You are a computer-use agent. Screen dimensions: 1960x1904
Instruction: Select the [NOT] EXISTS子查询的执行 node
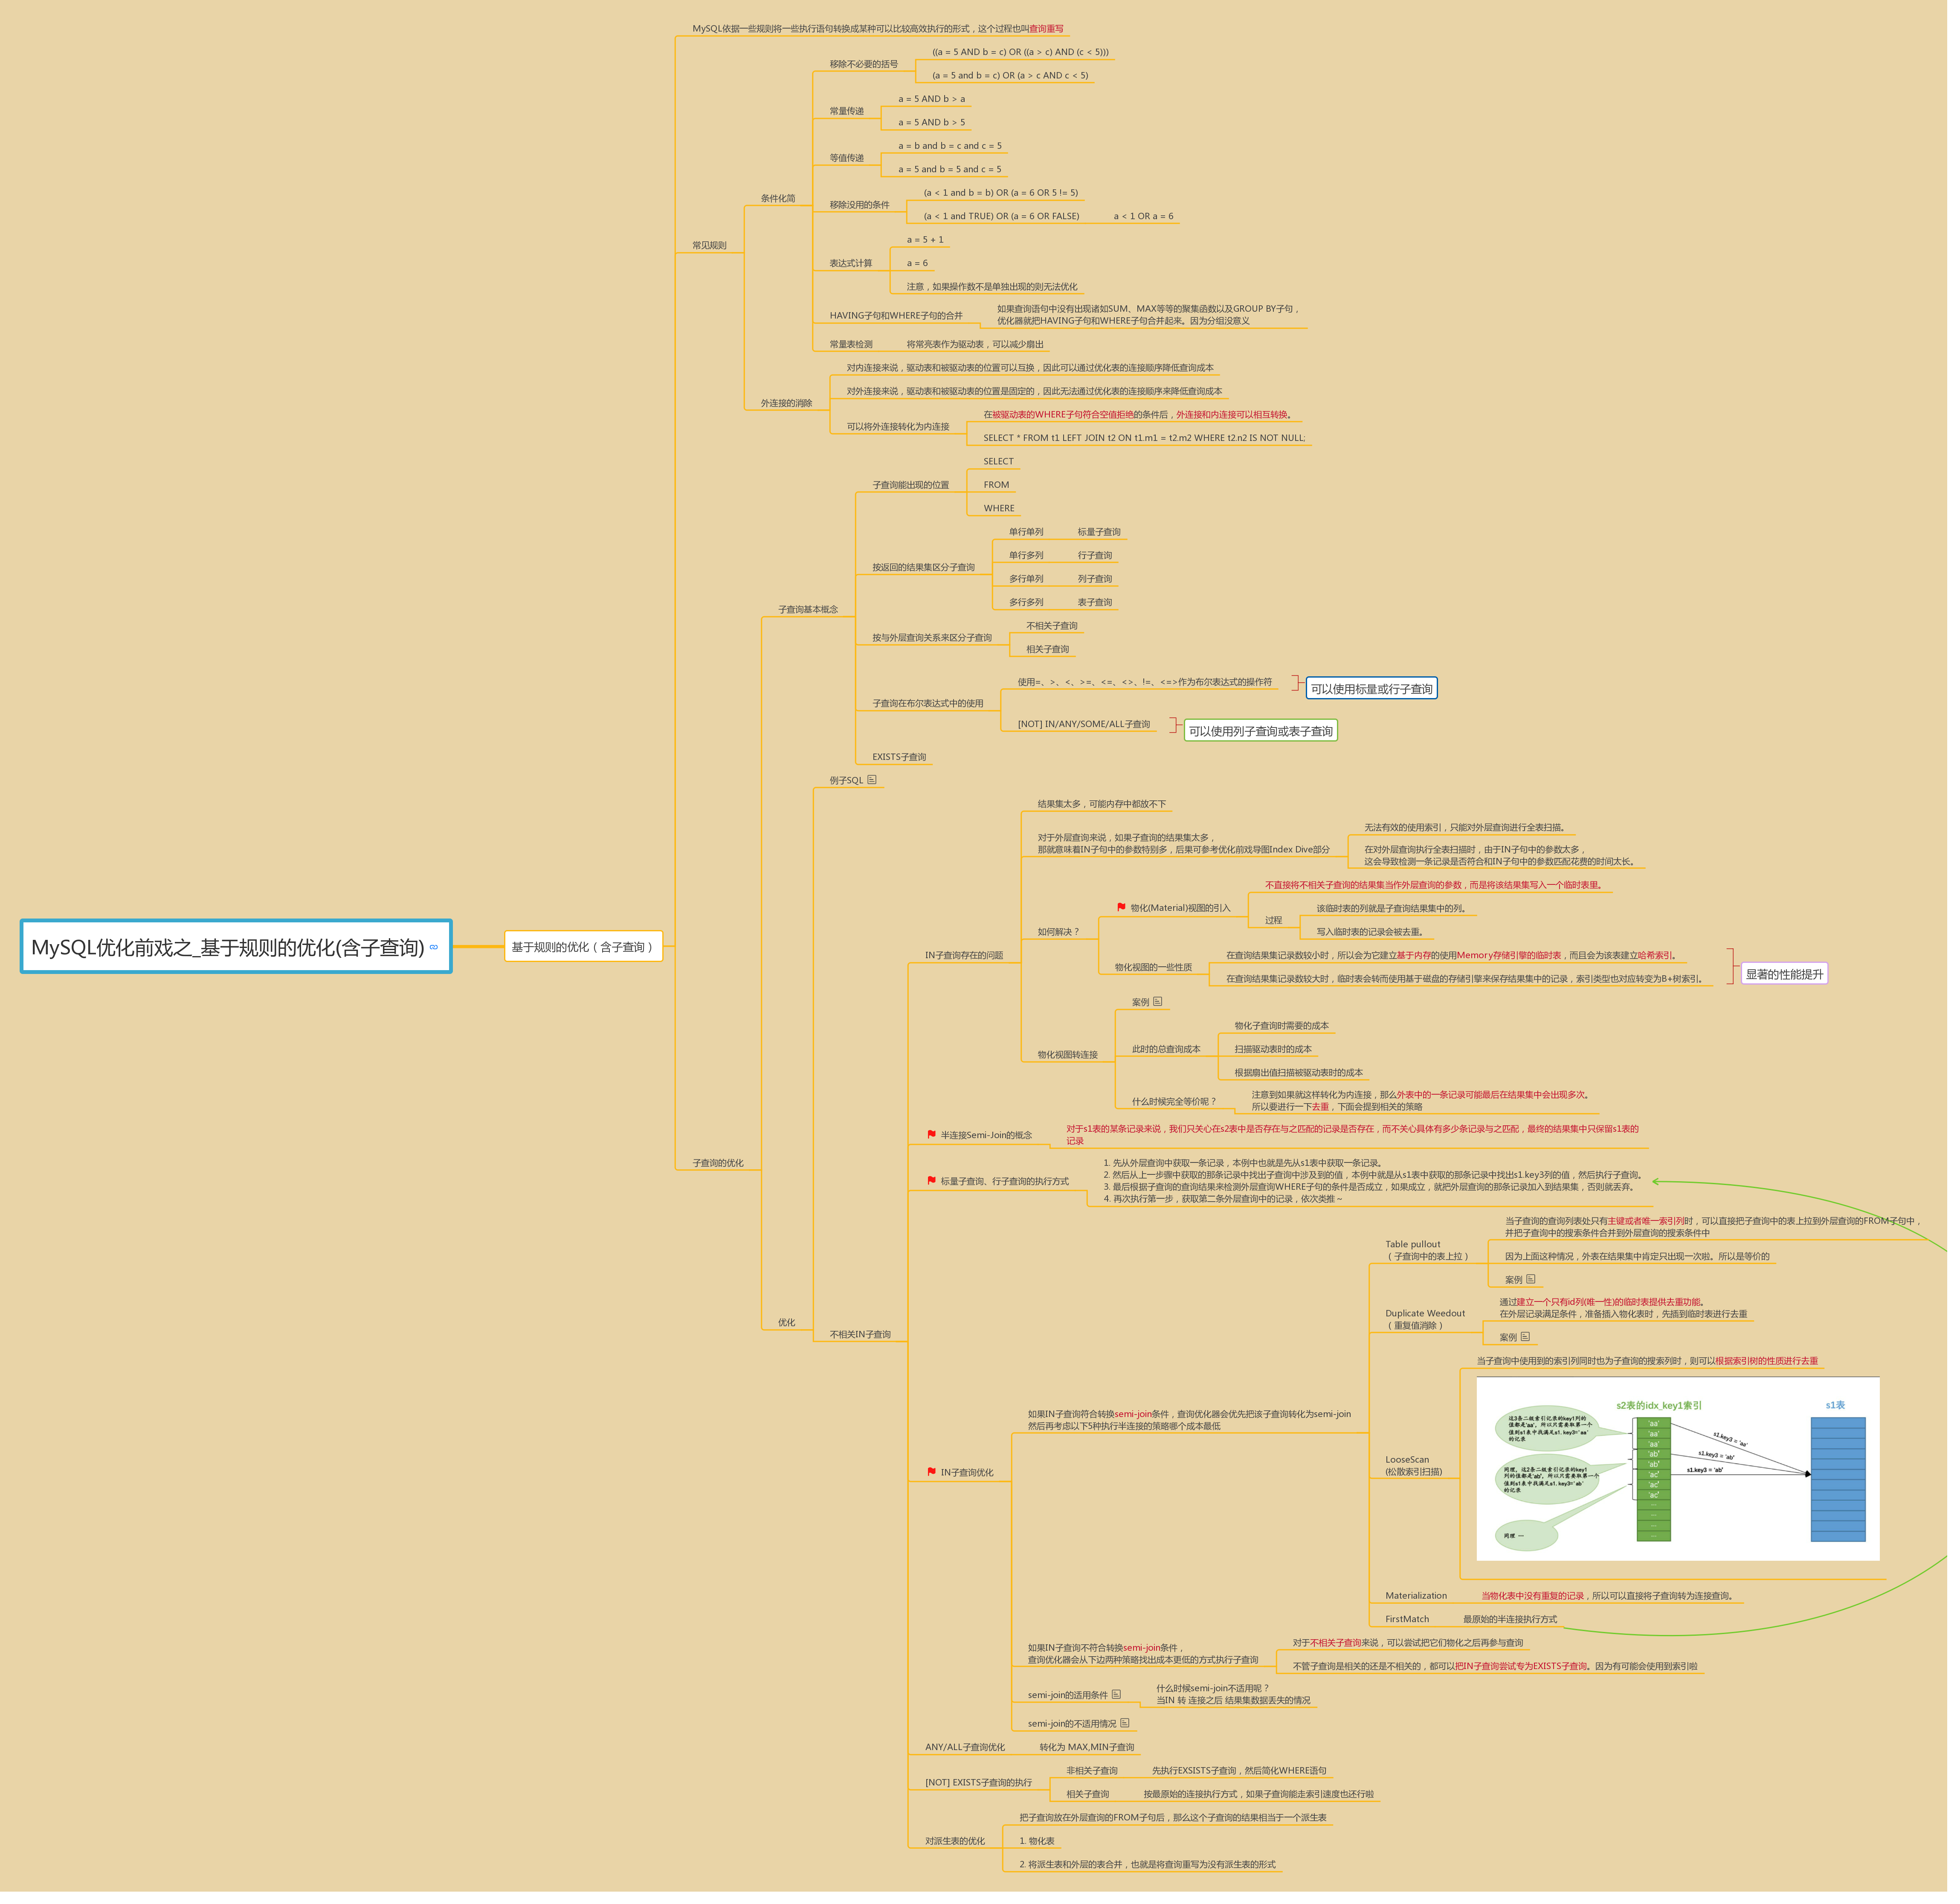985,1794
